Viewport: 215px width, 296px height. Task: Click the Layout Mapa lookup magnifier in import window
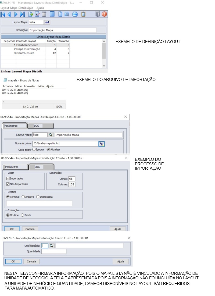51,135
